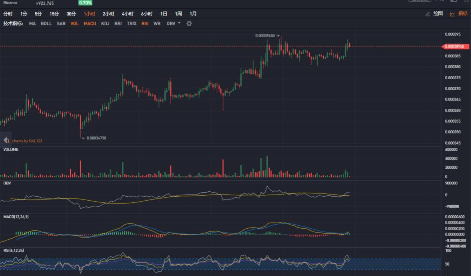
Task: Open the 'charts by QKL123' link
Action: tap(27, 141)
